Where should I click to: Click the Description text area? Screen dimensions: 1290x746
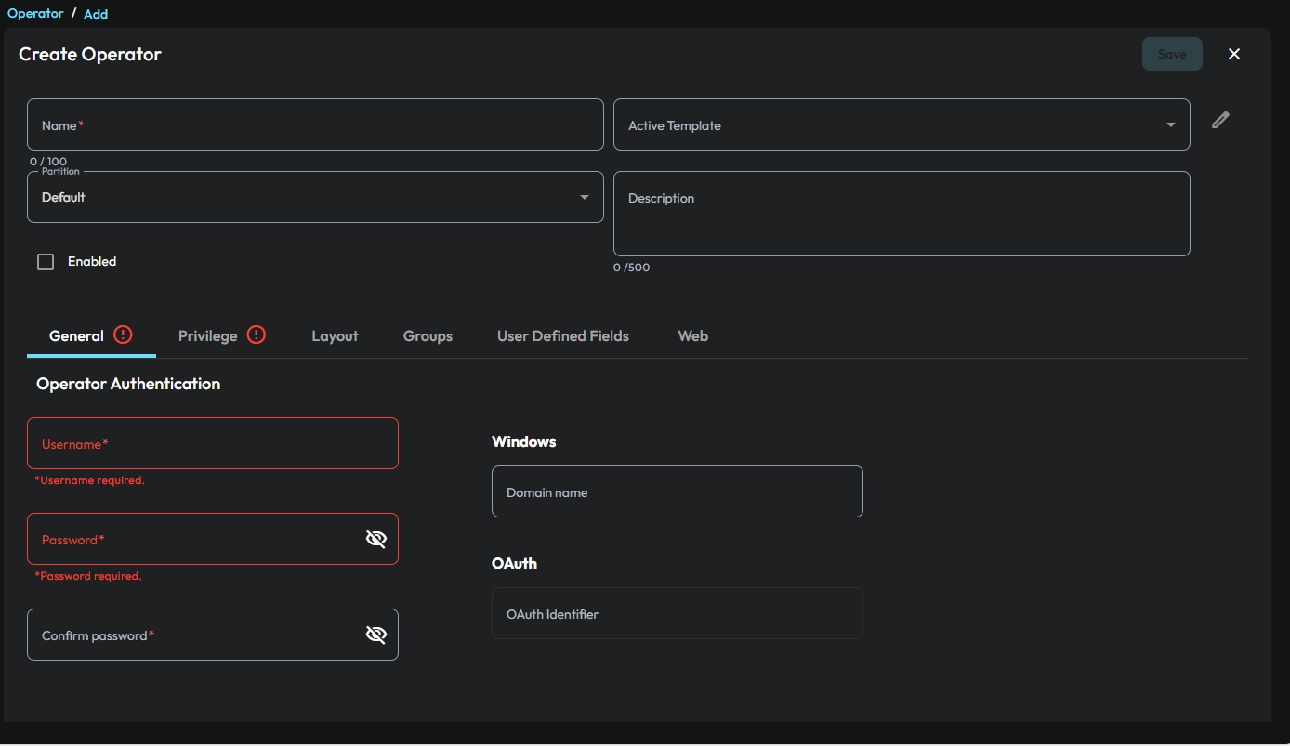pos(901,214)
